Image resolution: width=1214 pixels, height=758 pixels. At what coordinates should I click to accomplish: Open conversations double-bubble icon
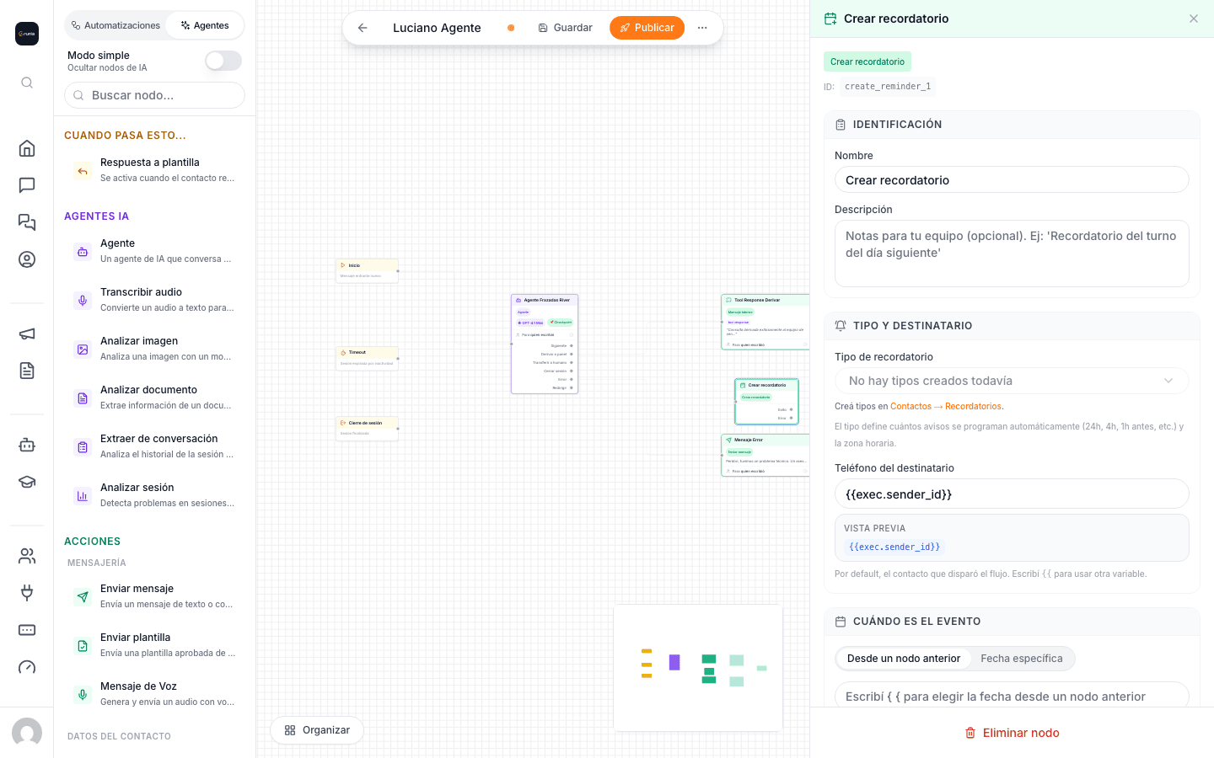tap(27, 222)
